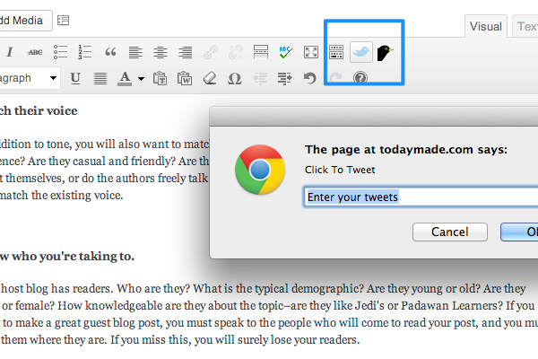This screenshot has height=359, width=538.
Task: Clear formatting with the eraser icon
Action: pyautogui.click(x=211, y=78)
